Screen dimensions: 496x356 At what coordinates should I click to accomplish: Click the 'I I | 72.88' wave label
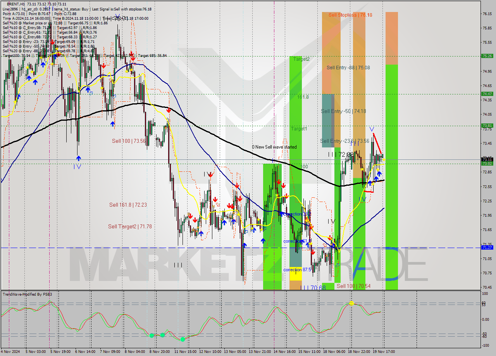click(341, 155)
